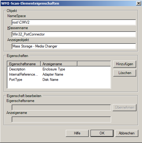The image size is (142, 143).
Task: Select the Description property row
Action: [59, 69]
